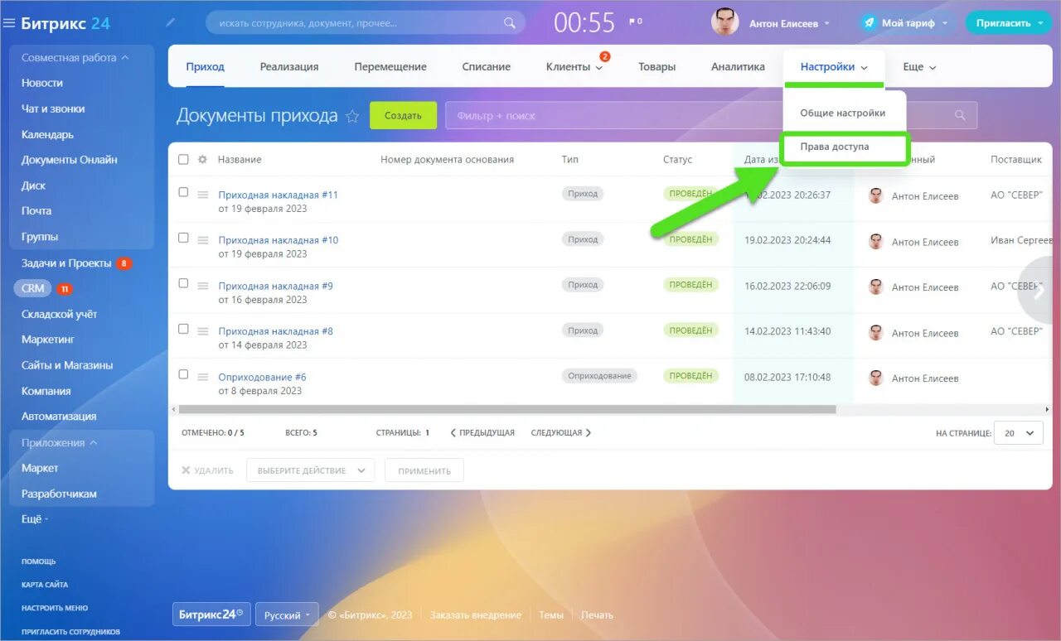Click the Заказать внедрение footer link
Screen dimensions: 1061x641
[x=476, y=615]
